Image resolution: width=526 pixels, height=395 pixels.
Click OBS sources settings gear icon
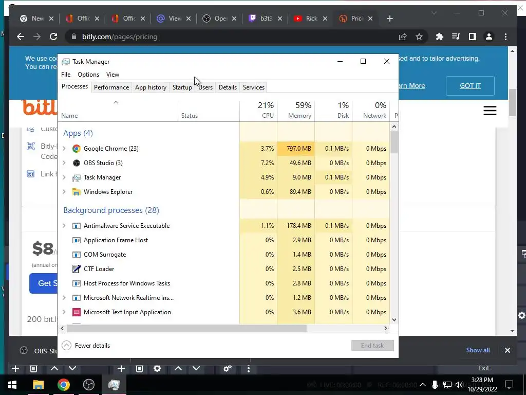coord(157,368)
